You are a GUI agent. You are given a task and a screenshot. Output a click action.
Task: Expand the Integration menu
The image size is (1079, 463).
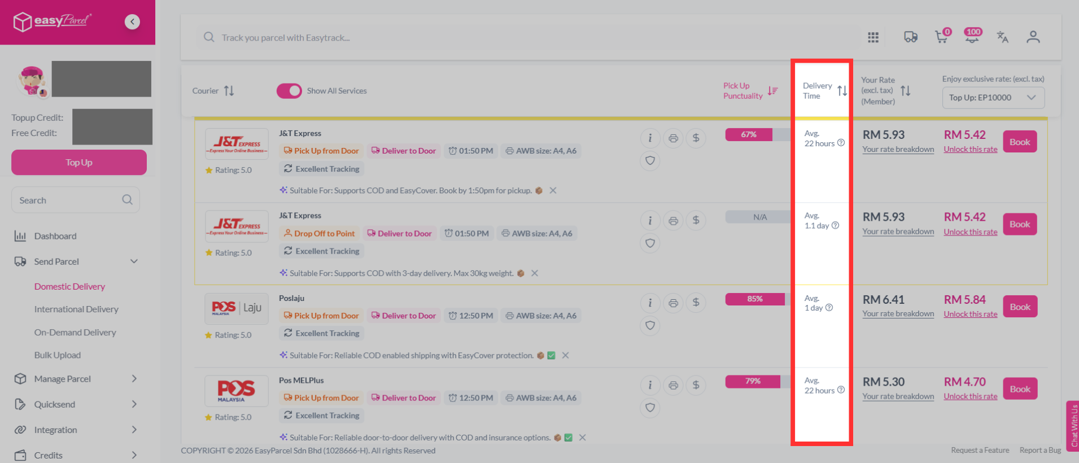pos(134,430)
